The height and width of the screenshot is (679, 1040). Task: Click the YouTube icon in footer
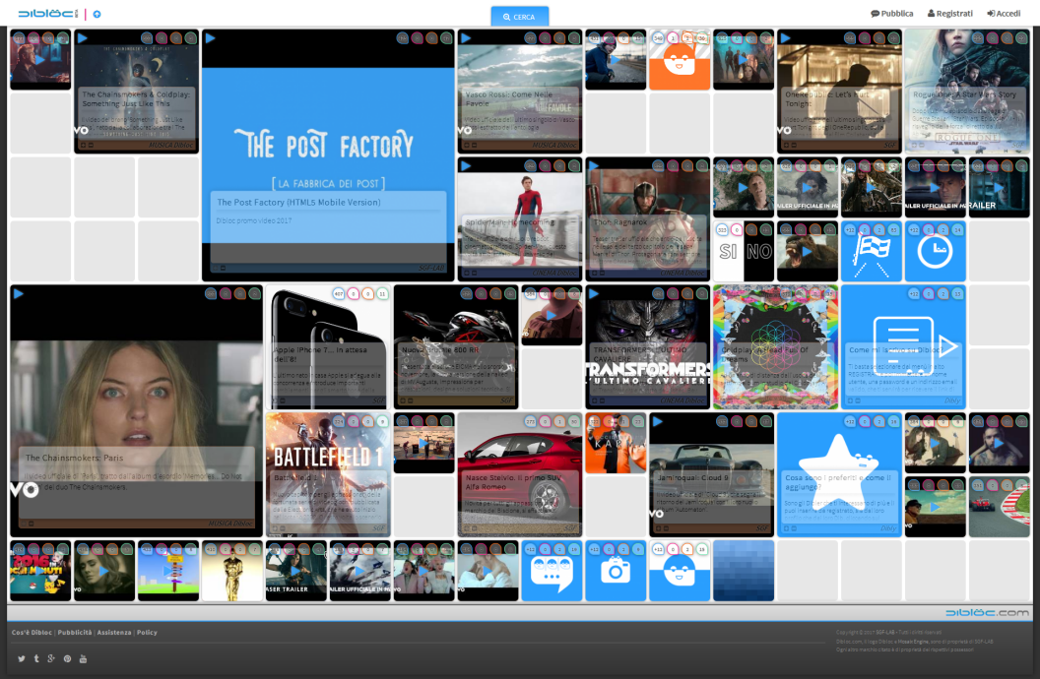83,658
